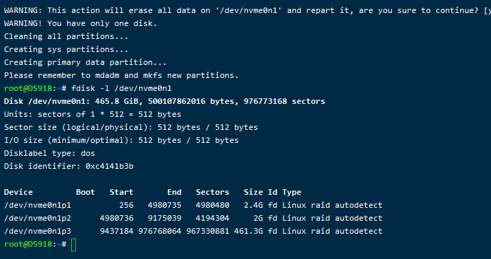Click the mdadm and mkfs reminder line
Image resolution: width=491 pixels, height=259 pixels.
pos(121,75)
